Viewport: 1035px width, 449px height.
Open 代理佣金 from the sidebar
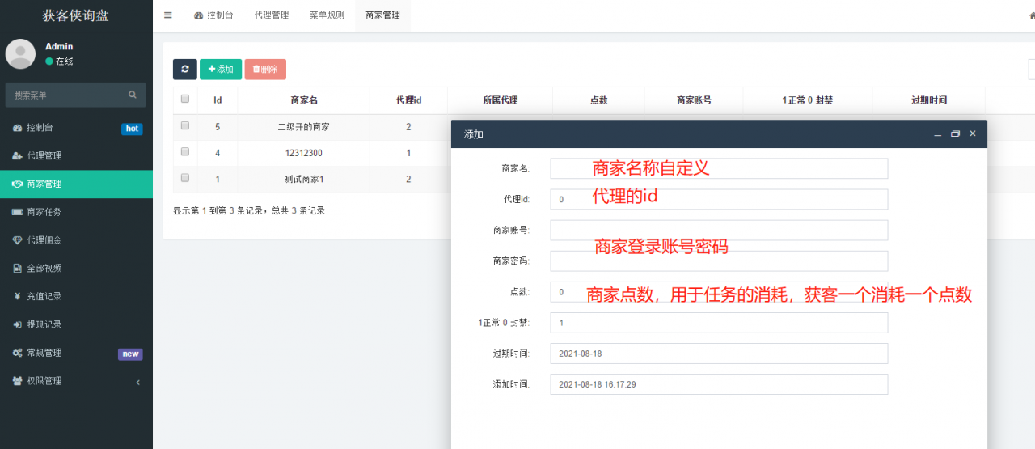[44, 240]
